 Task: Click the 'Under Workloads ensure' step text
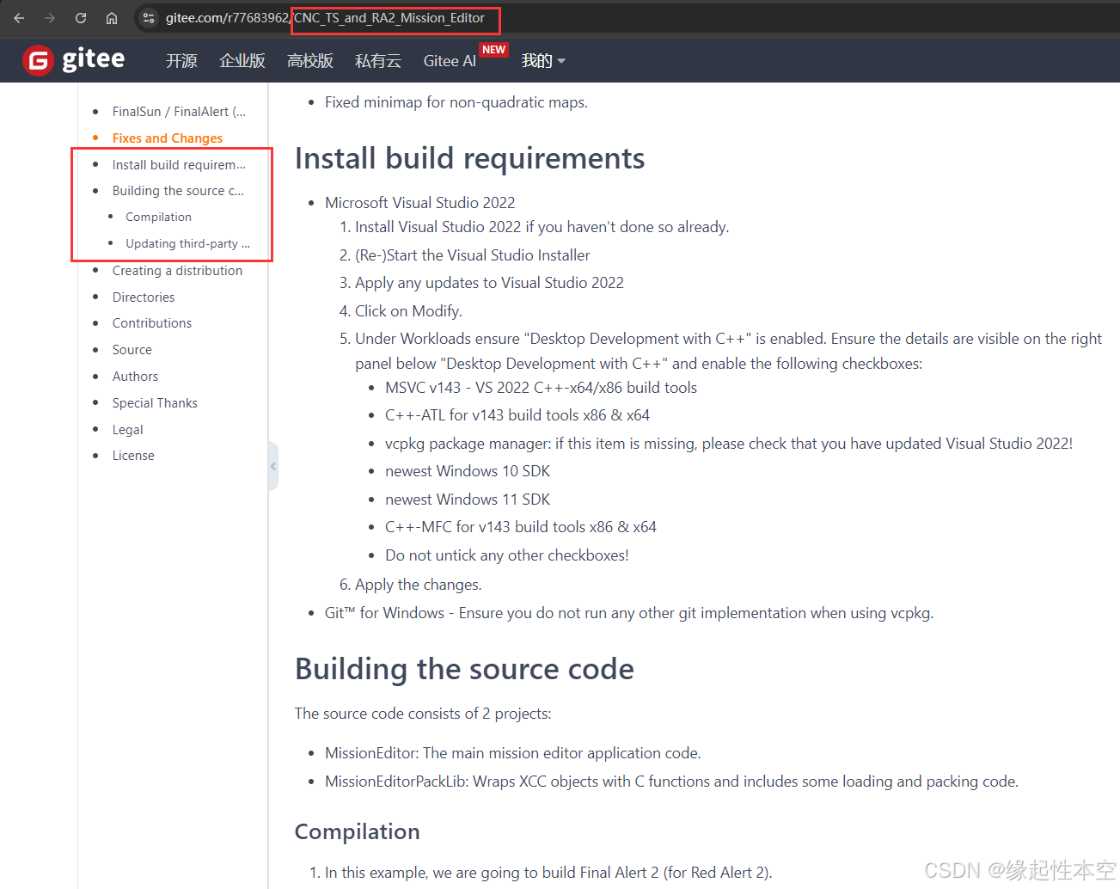pyautogui.click(x=728, y=351)
